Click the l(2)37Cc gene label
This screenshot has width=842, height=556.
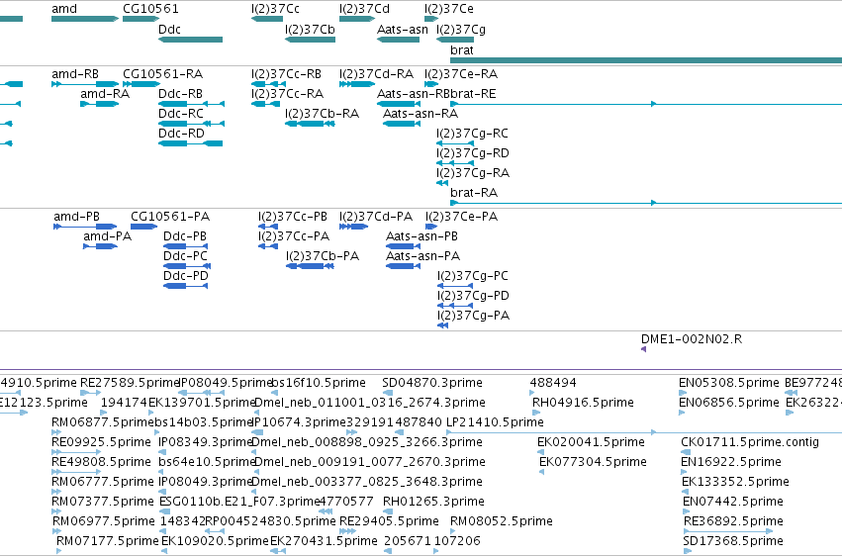pos(275,9)
